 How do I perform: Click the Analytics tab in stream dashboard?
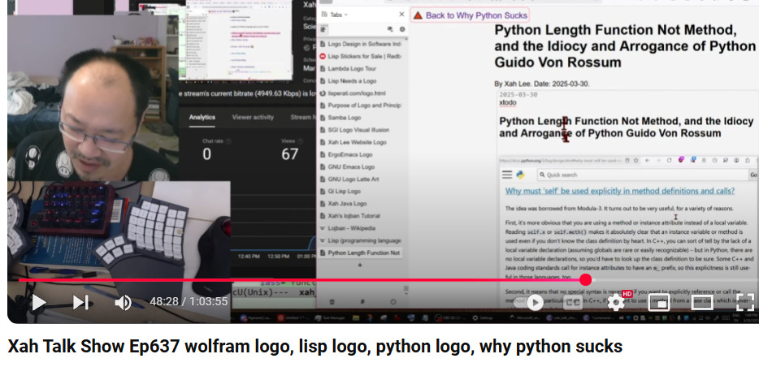tap(202, 117)
